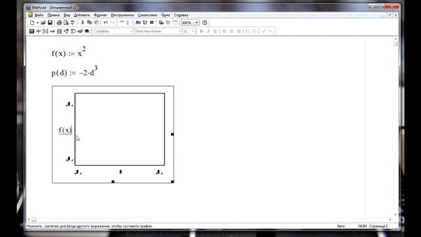Open the Matrix palette icon
The height and width of the screenshot is (237, 421).
click(45, 32)
